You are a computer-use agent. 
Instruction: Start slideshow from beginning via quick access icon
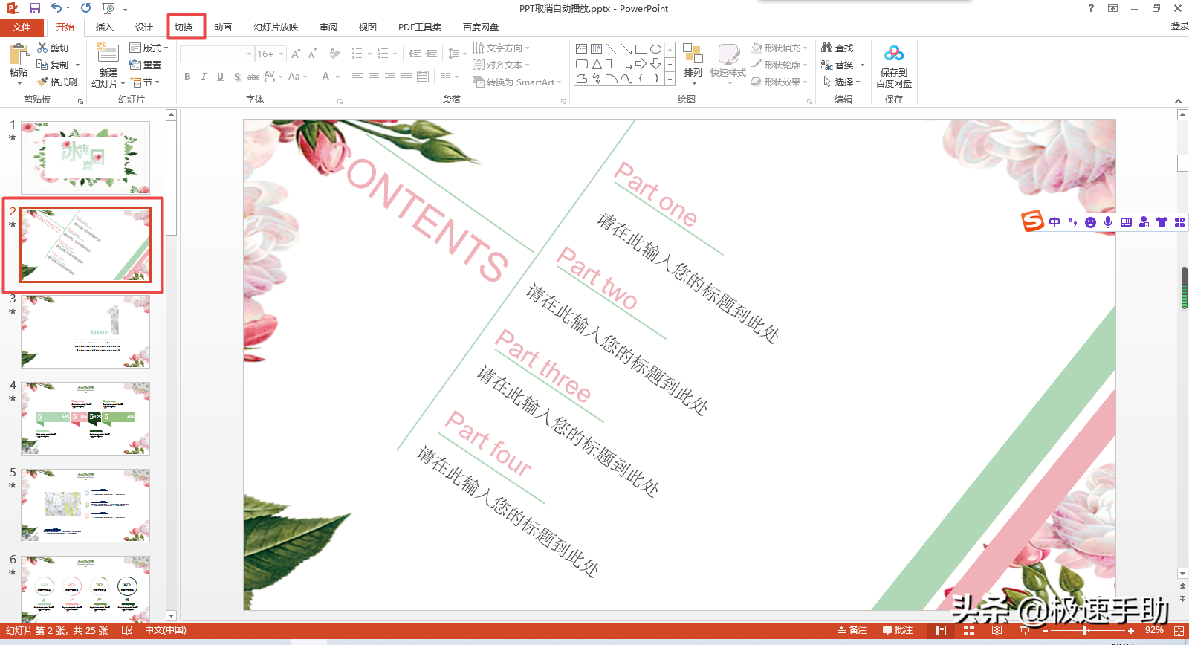point(108,8)
